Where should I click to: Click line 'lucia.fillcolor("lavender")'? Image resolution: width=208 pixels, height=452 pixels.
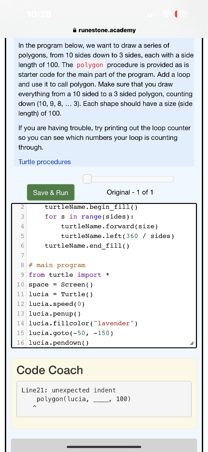pos(83,324)
